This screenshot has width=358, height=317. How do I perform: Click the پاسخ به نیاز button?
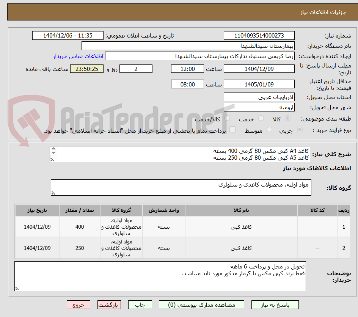(275, 305)
